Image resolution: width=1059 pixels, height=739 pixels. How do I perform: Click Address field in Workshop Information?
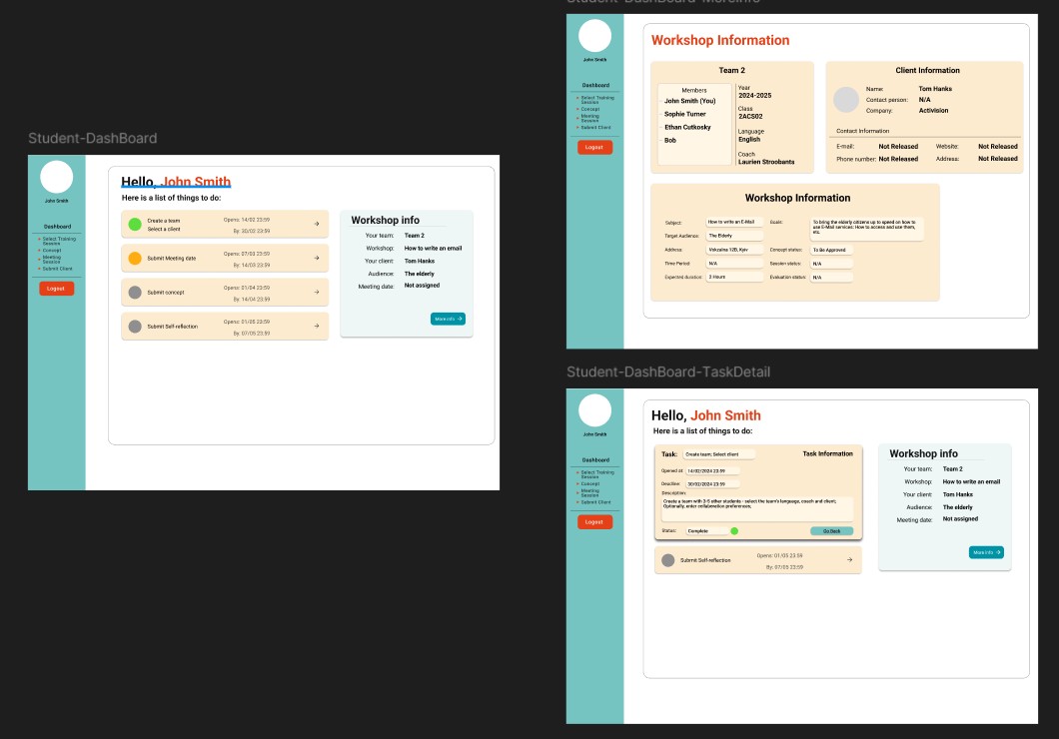pos(734,250)
